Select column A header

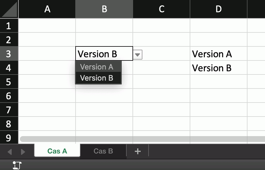tap(47, 9)
